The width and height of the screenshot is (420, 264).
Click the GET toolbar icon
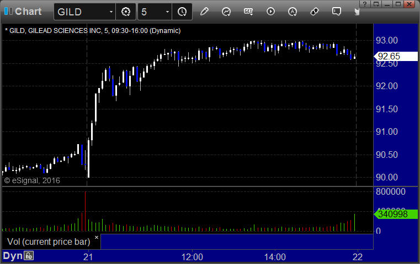click(x=248, y=12)
